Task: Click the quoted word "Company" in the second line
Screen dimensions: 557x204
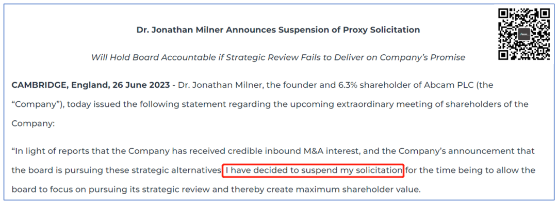Action: (37, 105)
